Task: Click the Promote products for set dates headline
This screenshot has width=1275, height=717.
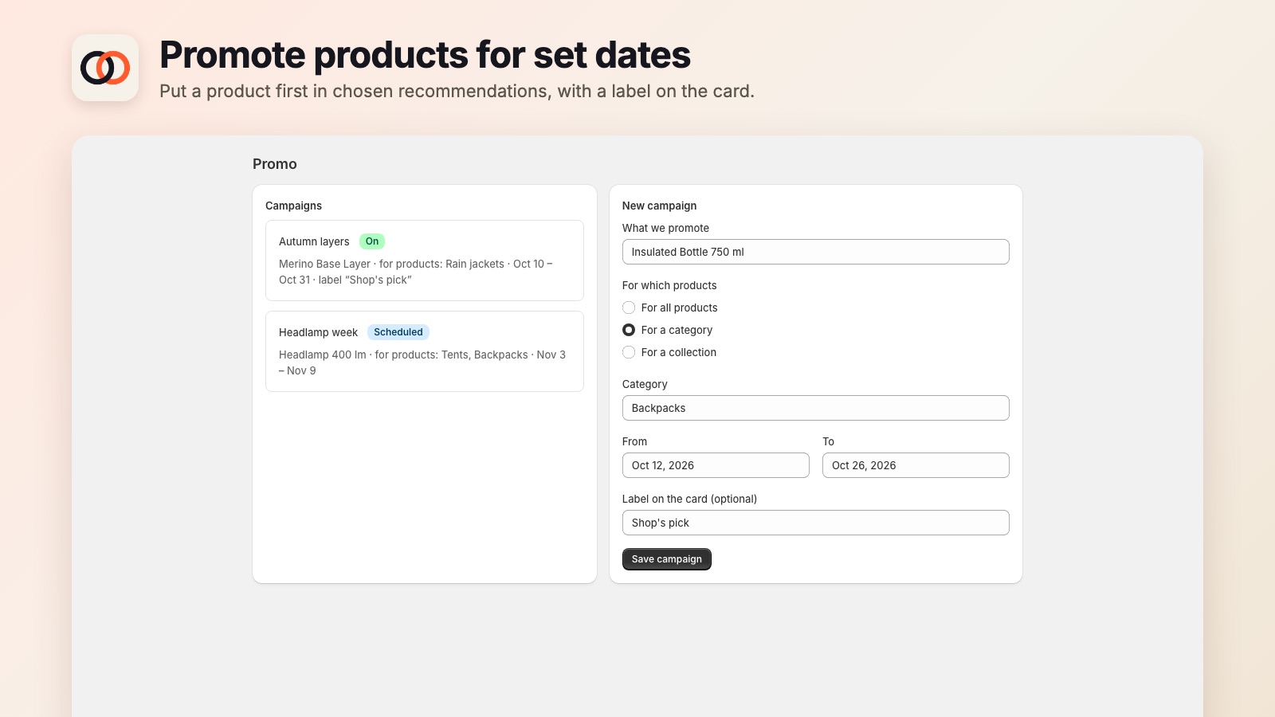Action: point(425,55)
